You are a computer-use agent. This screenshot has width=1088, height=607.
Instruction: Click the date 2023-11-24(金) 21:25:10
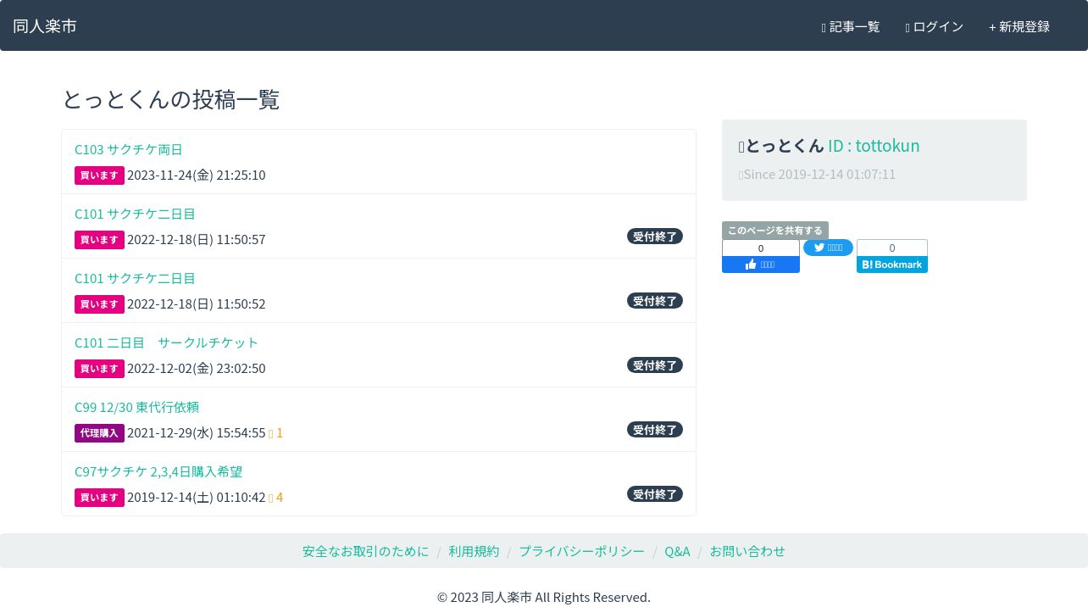click(197, 175)
